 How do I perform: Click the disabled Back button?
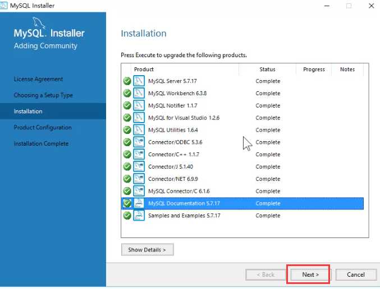(x=265, y=274)
